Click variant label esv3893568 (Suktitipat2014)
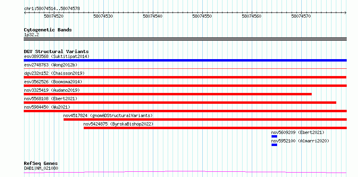The image size is (358, 177). tap(57, 56)
